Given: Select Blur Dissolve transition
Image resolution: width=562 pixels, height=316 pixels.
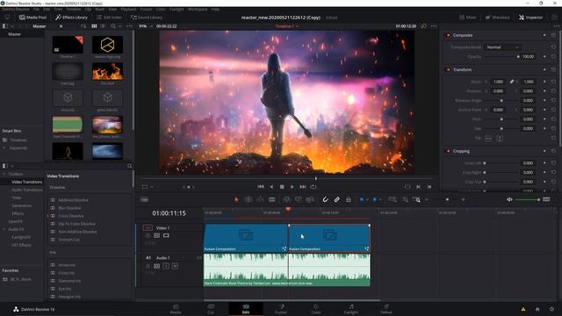Looking at the screenshot, I should 69,208.
